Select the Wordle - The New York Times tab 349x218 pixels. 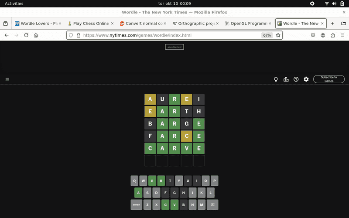coord(301,24)
